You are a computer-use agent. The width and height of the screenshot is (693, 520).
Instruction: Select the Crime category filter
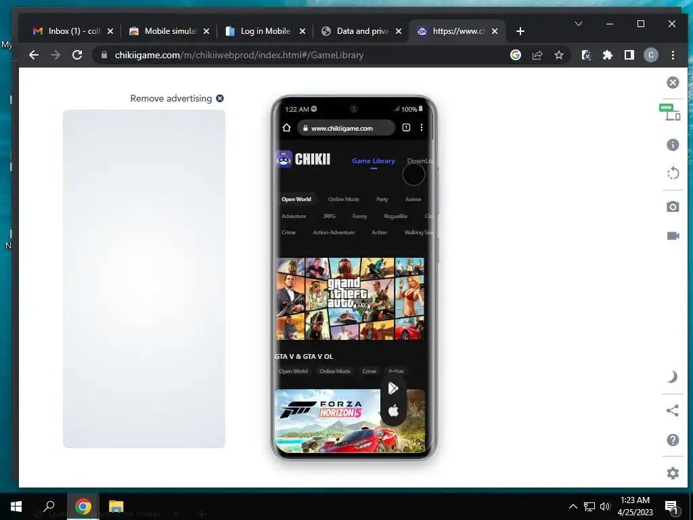pos(288,233)
